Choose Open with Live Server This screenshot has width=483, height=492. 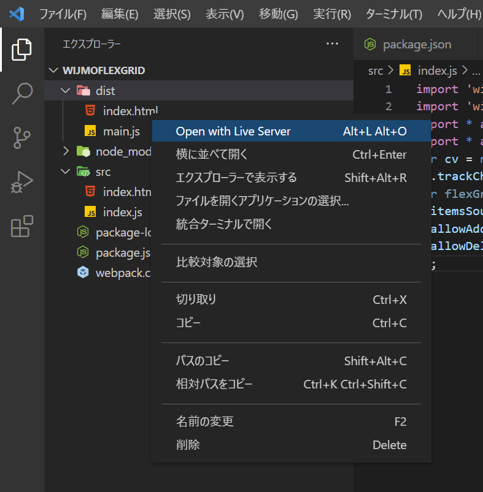(x=292, y=131)
